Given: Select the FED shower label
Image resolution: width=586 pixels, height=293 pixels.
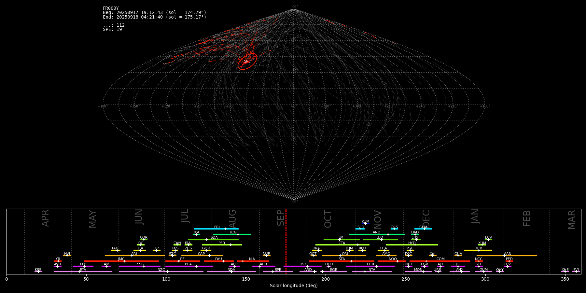Looking at the screenshot, I should click(x=509, y=259).
